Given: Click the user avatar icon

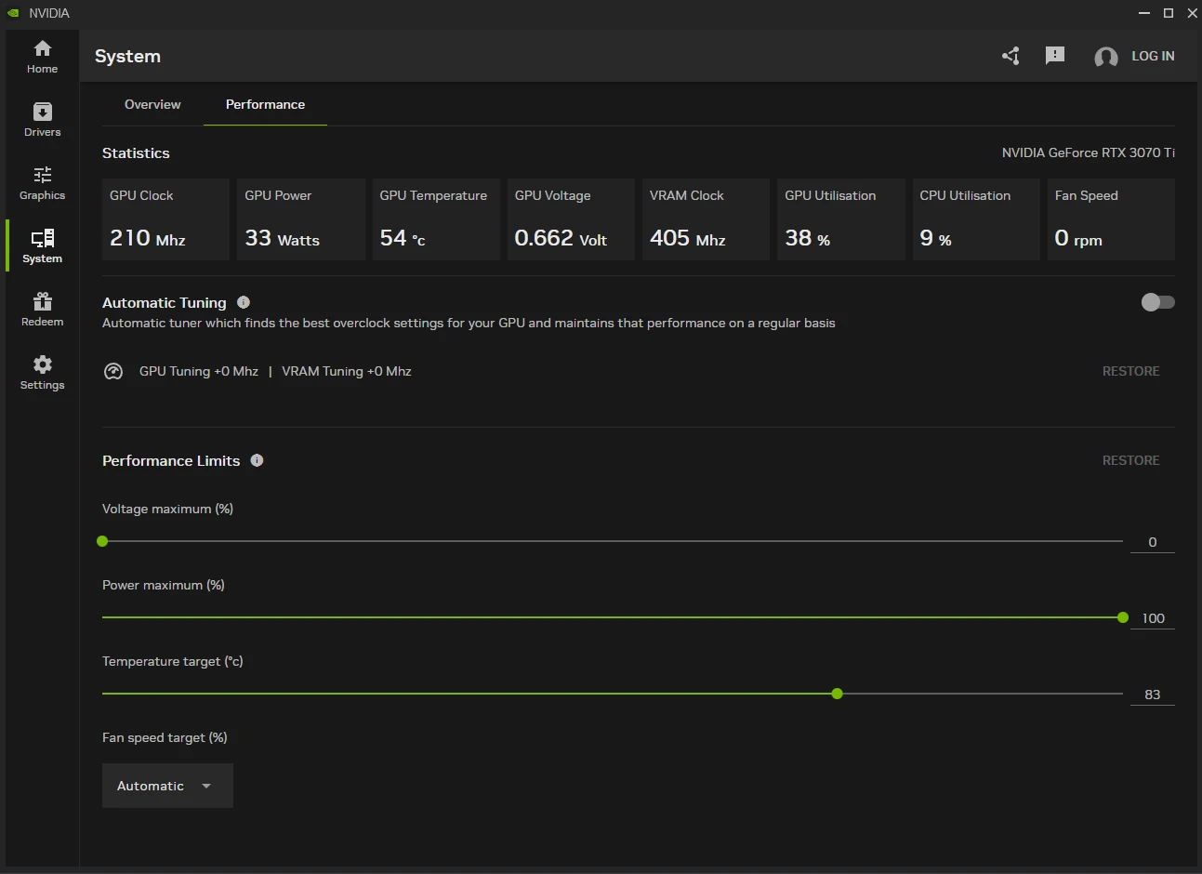Looking at the screenshot, I should tap(1106, 58).
